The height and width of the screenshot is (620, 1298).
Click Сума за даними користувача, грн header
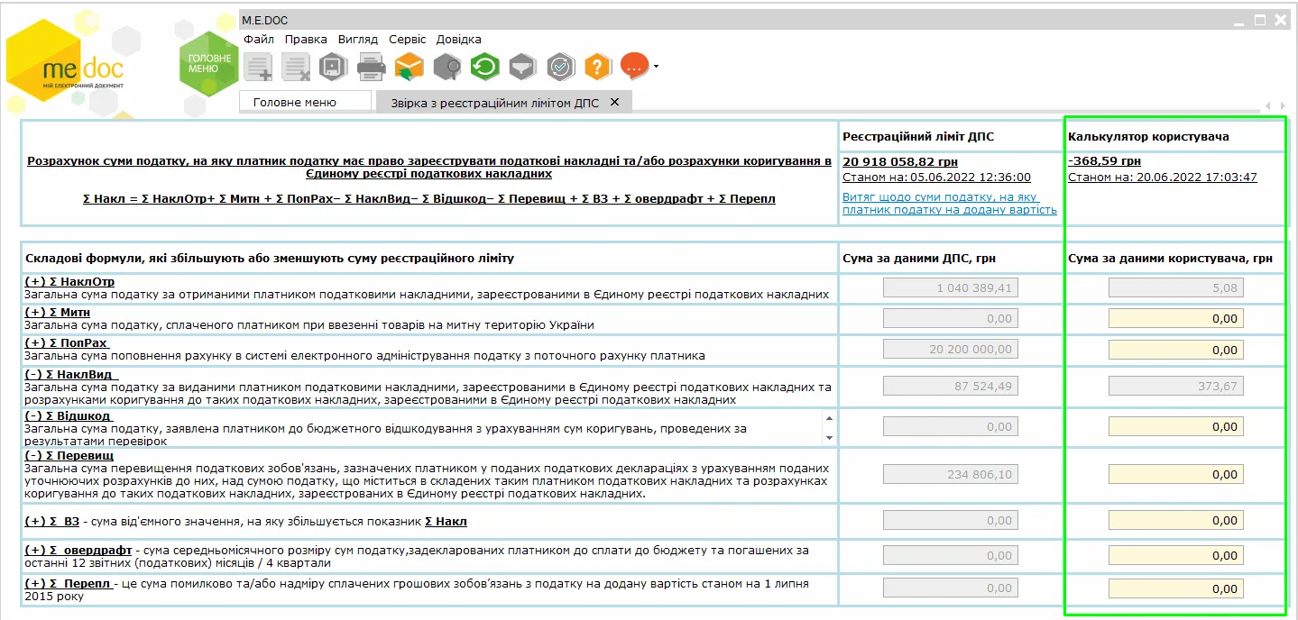coord(1170,258)
